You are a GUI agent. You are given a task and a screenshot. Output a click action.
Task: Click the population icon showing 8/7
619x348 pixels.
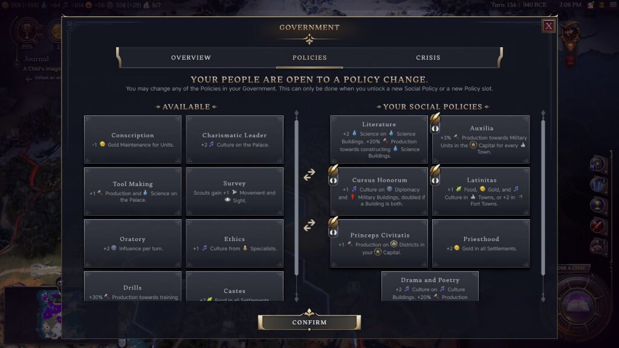point(147,6)
